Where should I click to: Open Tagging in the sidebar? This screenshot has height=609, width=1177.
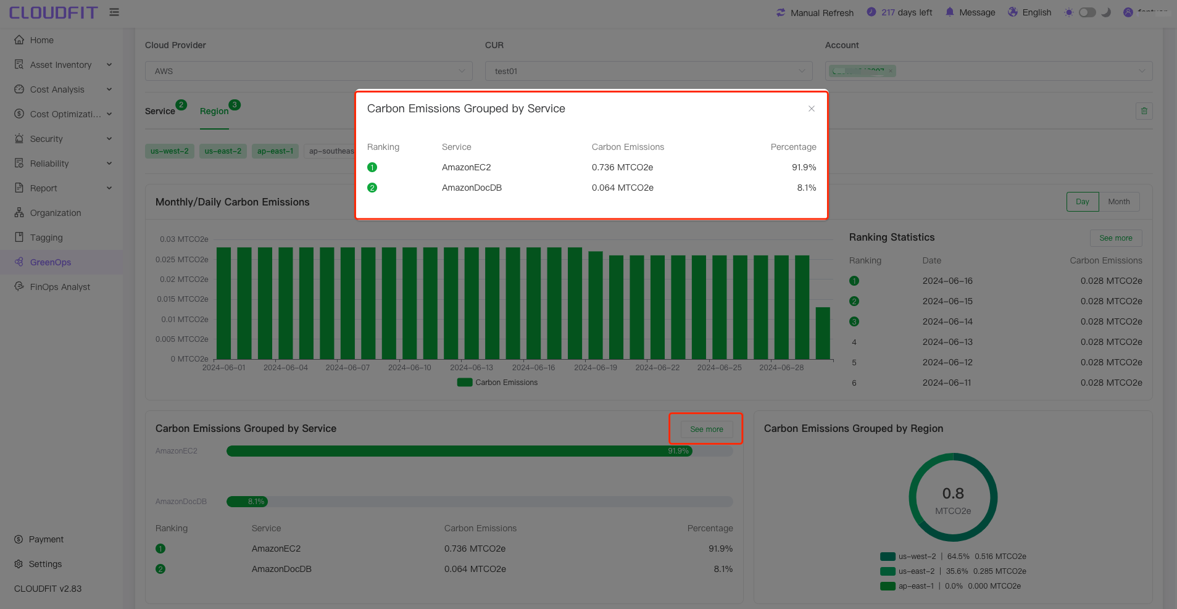coord(46,238)
